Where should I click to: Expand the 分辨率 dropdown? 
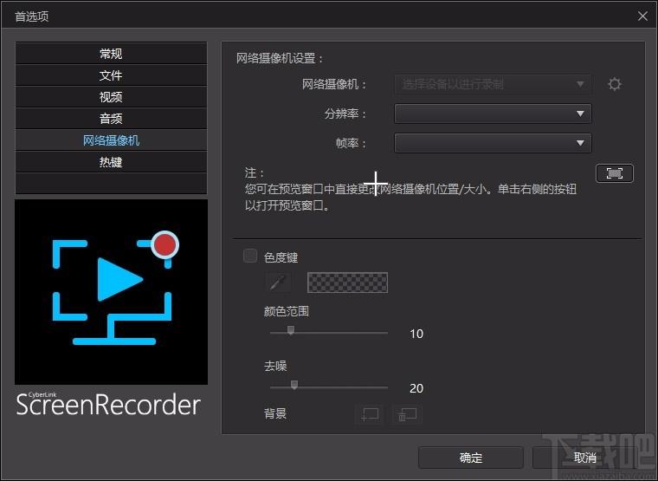coord(493,114)
